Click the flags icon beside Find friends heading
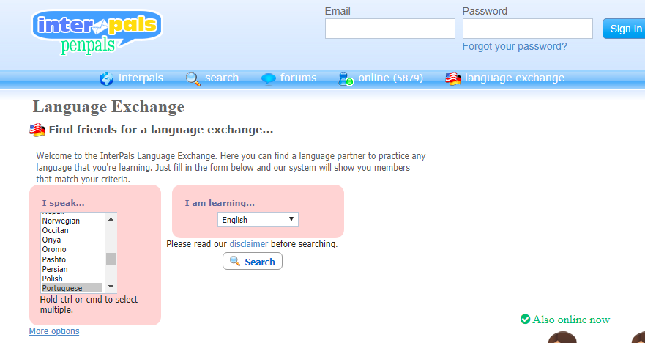645x343 pixels. click(37, 130)
